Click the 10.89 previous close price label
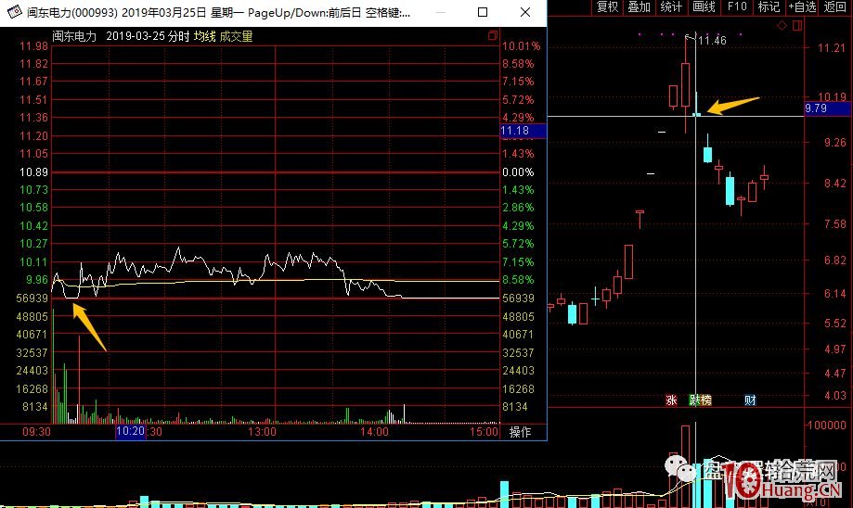The image size is (853, 508). click(x=33, y=171)
